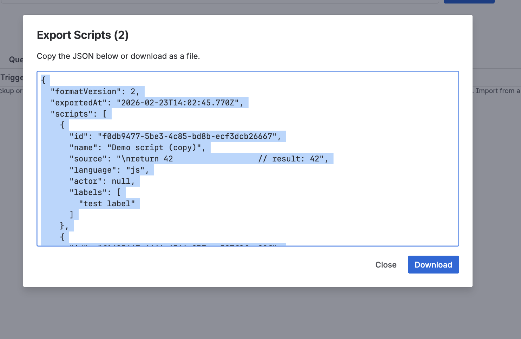Image resolution: width=521 pixels, height=339 pixels.
Task: Click the "Export Scripts (2)" heading
Action: coord(83,35)
